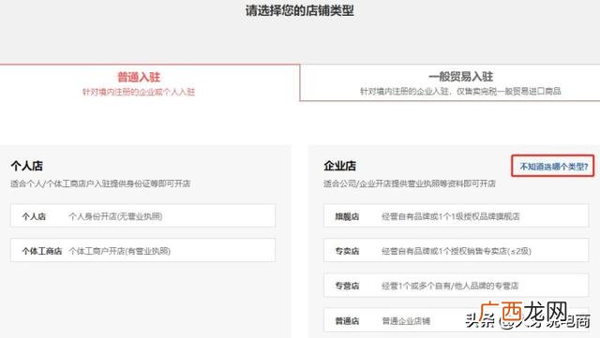
Task: Open the 不知道选哪个类型? help link
Action: tap(553, 167)
